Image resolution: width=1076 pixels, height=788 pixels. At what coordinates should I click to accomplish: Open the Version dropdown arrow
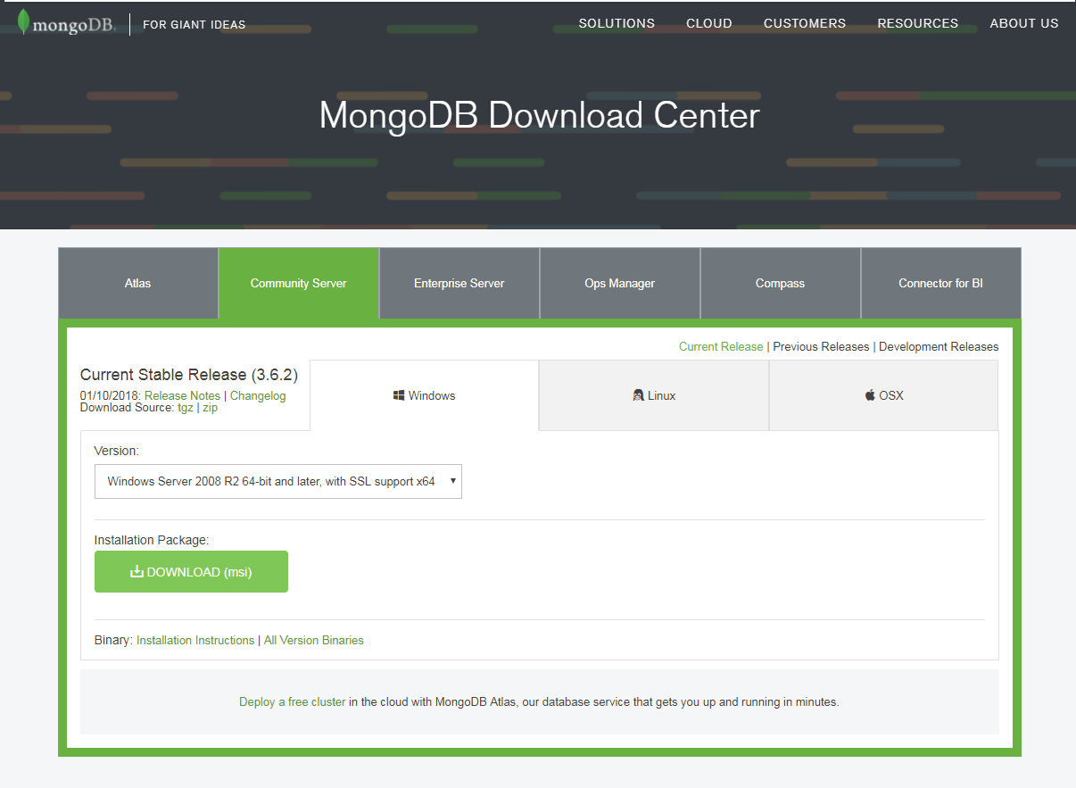[453, 481]
